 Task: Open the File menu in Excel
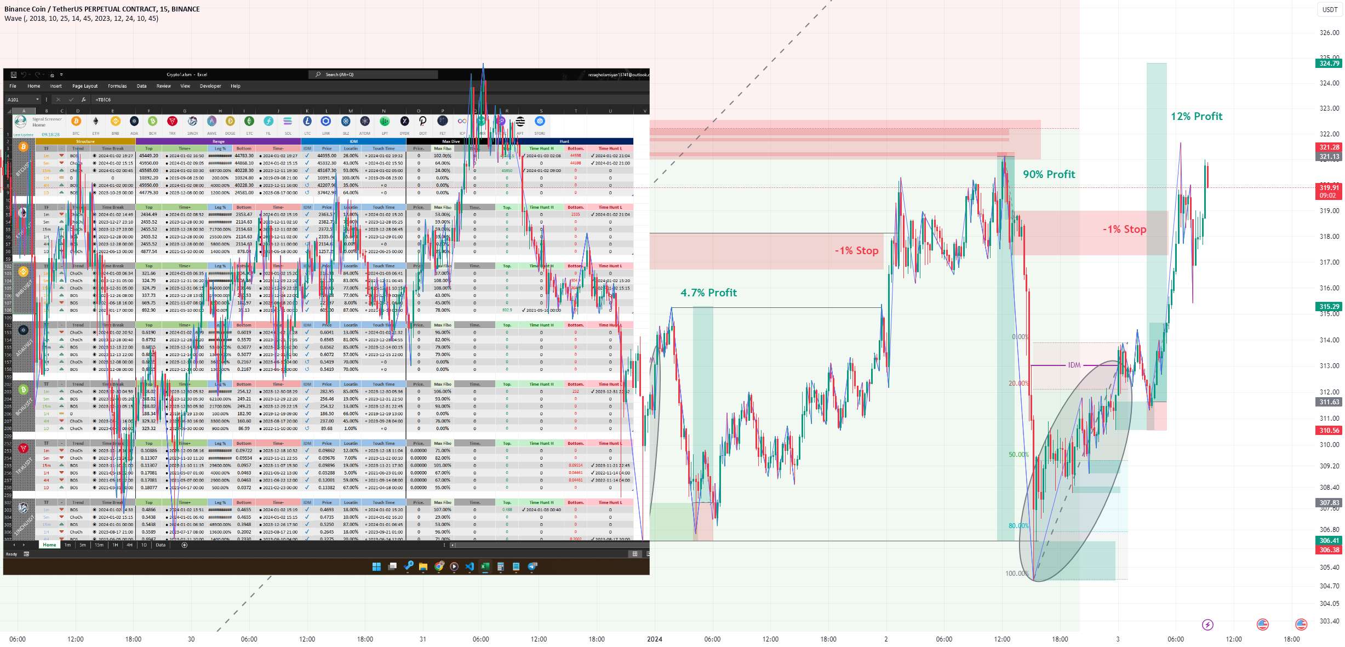[x=13, y=86]
